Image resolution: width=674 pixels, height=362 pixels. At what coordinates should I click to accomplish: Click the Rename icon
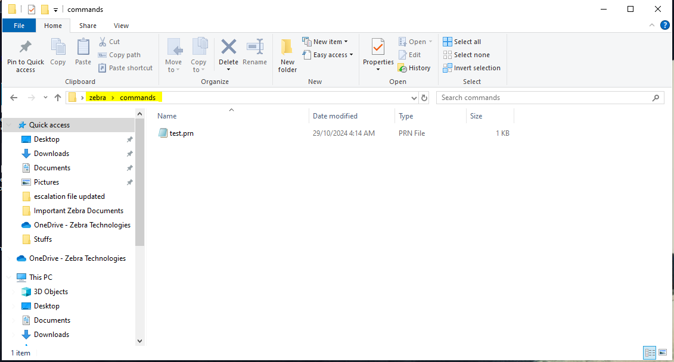click(x=255, y=47)
